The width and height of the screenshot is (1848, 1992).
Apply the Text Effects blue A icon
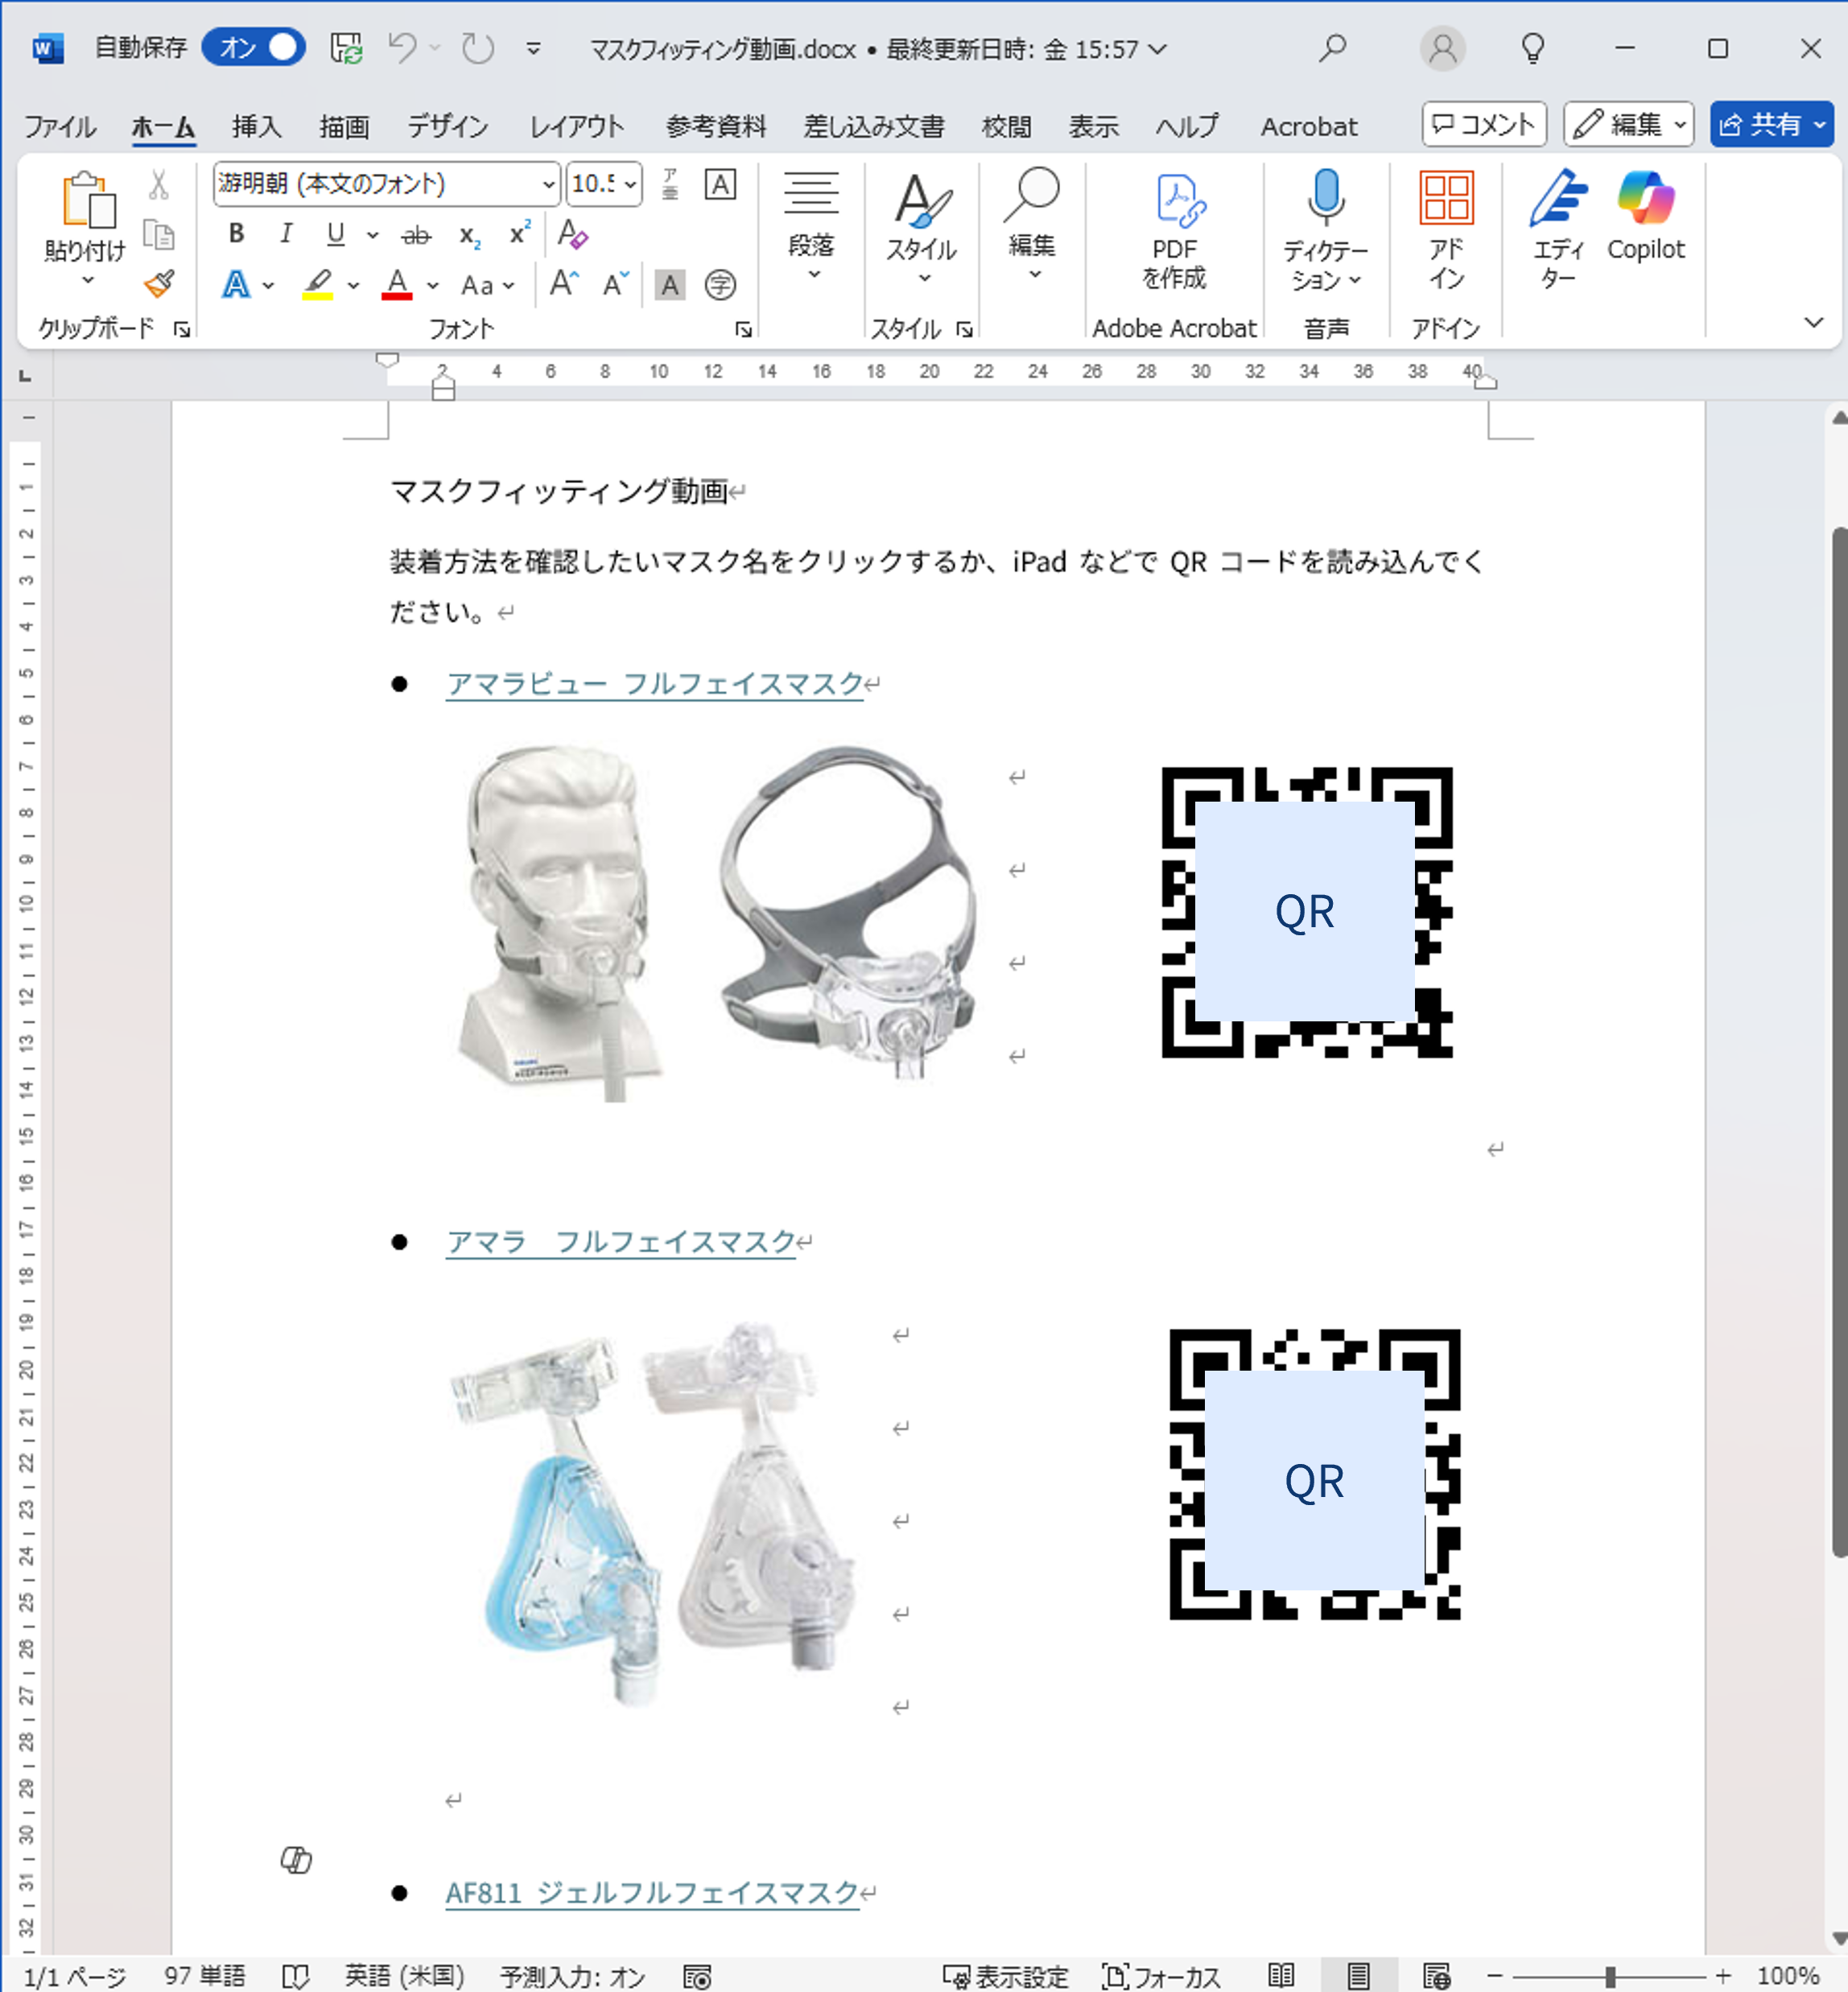(236, 284)
